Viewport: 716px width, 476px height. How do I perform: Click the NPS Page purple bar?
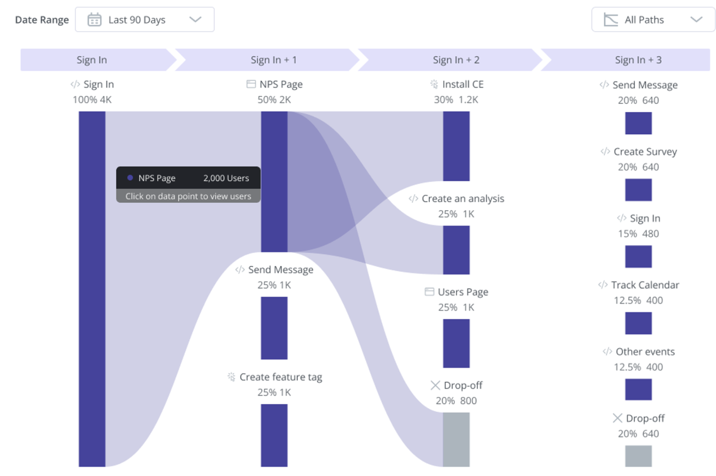pyautogui.click(x=274, y=222)
